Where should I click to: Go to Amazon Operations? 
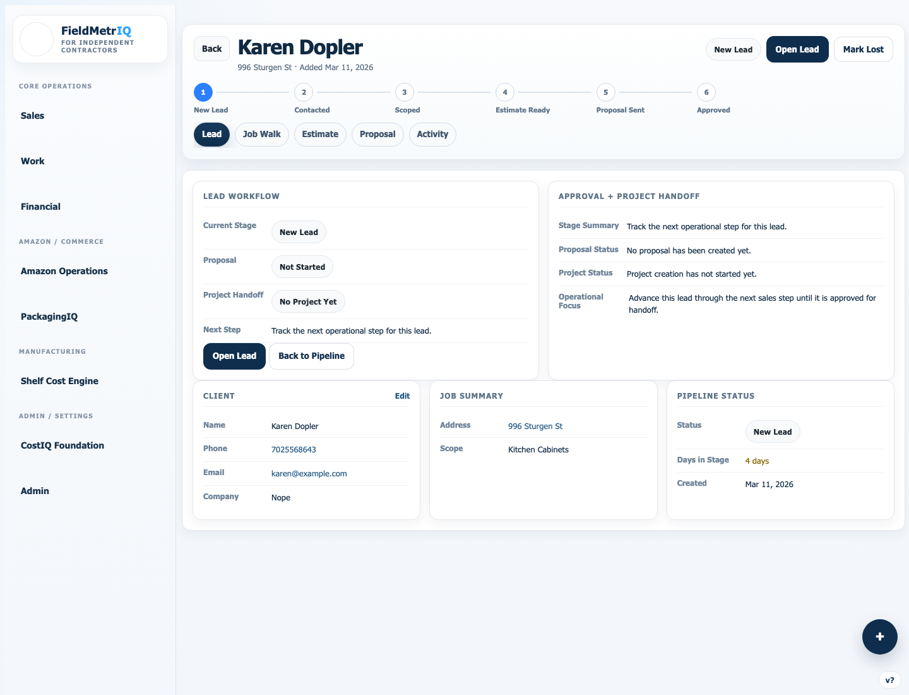(64, 271)
